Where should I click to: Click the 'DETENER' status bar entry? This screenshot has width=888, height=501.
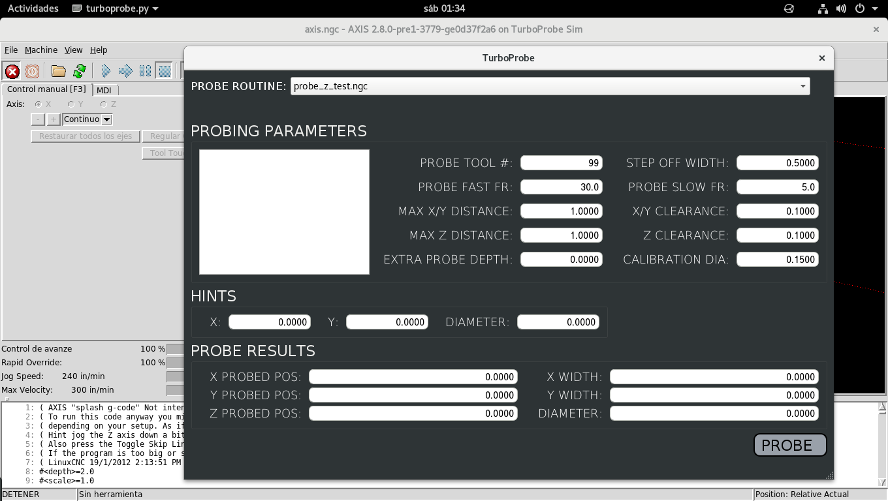21,494
